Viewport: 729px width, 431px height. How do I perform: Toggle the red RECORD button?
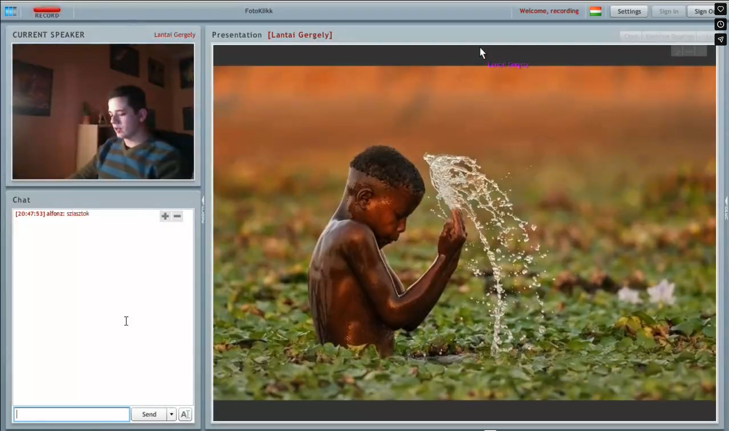pyautogui.click(x=47, y=12)
